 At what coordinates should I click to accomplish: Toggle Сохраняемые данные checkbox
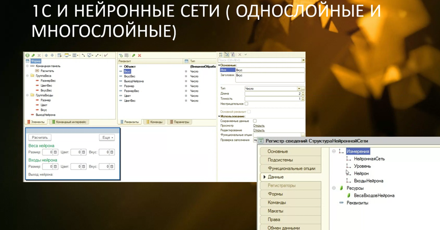point(255,121)
